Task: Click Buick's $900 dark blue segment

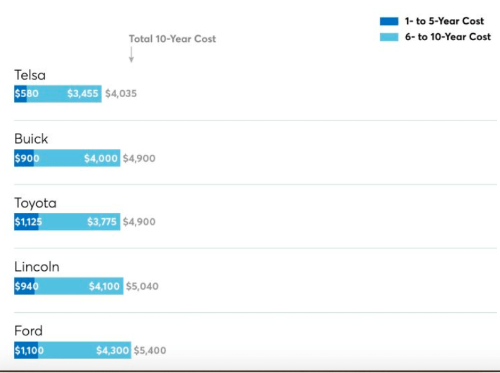Action: click(x=24, y=158)
